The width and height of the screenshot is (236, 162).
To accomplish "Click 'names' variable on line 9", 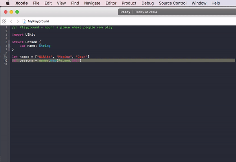I will tap(24, 57).
